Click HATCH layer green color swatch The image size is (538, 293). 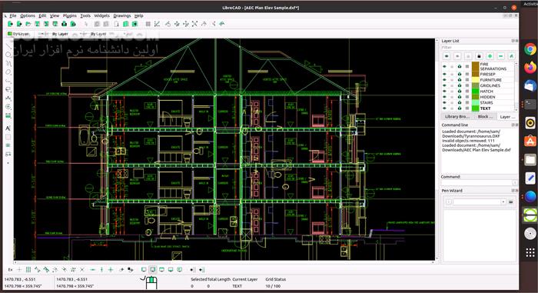475,92
